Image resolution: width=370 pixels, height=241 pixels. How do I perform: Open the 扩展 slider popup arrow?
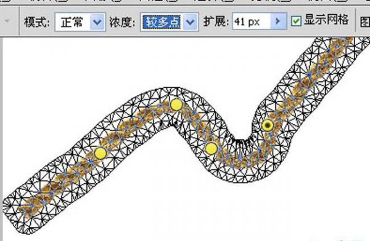[278, 21]
